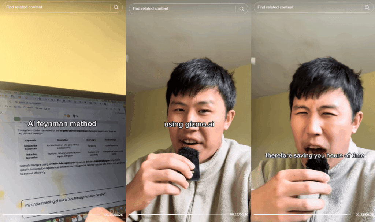
Task: Click the 'AI feynman method' caption
Action: (x=62, y=124)
